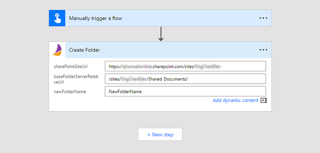Click the plus box icon beside Add dynamic content
The height and width of the screenshot is (153, 320).
(x=264, y=100)
